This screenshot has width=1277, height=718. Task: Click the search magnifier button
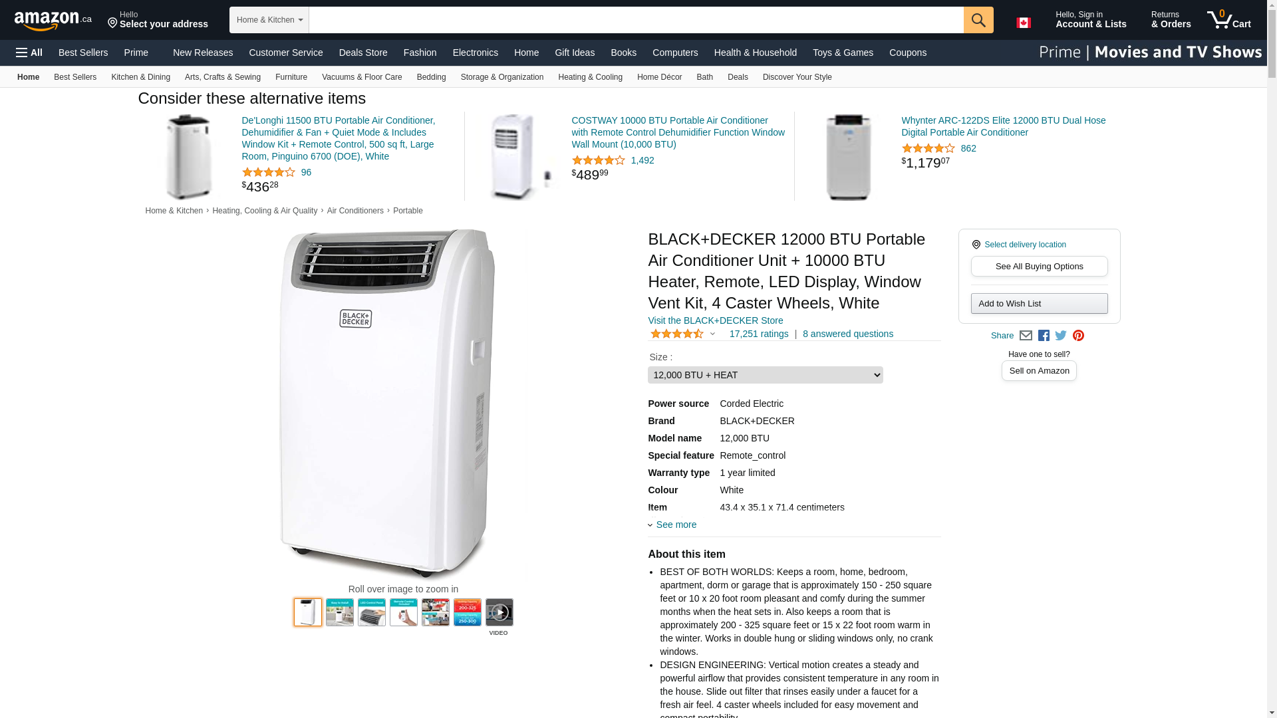(x=978, y=20)
